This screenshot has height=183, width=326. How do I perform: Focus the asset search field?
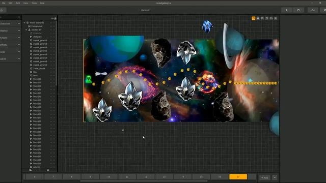coord(9,17)
